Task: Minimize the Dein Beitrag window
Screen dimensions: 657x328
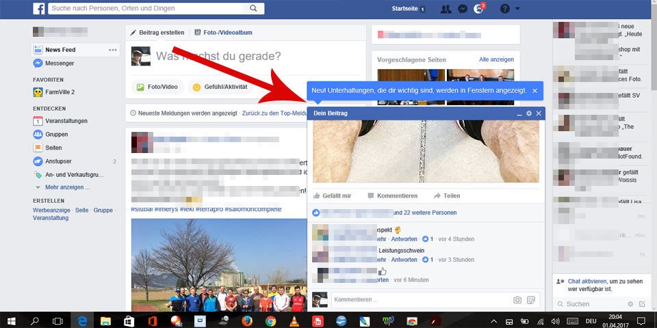Action: [519, 113]
